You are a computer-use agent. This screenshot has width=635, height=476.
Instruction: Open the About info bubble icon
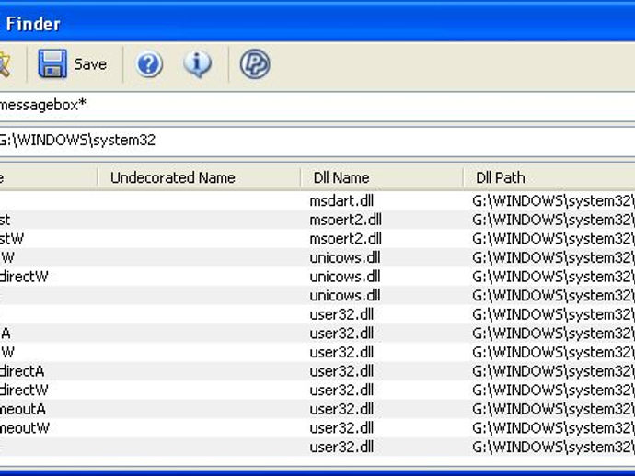click(197, 64)
